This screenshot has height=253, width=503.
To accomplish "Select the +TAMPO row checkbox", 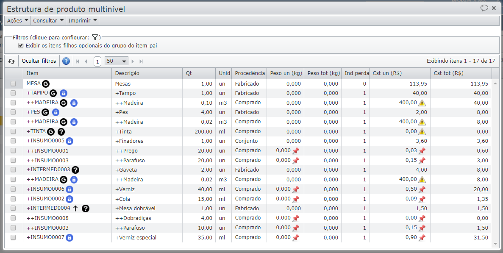I will 13,93.
